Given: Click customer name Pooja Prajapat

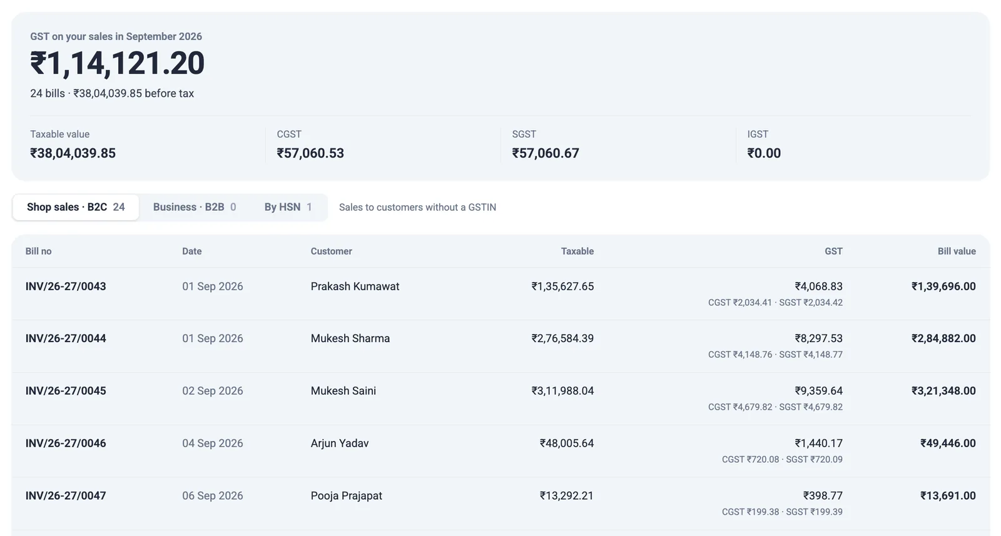Looking at the screenshot, I should point(347,496).
